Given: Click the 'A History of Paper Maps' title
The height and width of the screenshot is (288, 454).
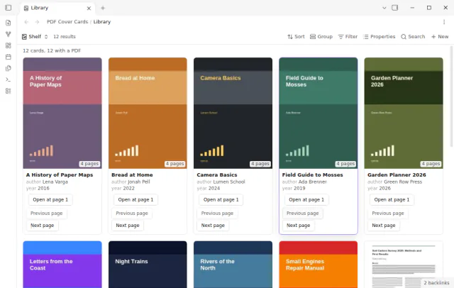Looking at the screenshot, I should tap(60, 175).
